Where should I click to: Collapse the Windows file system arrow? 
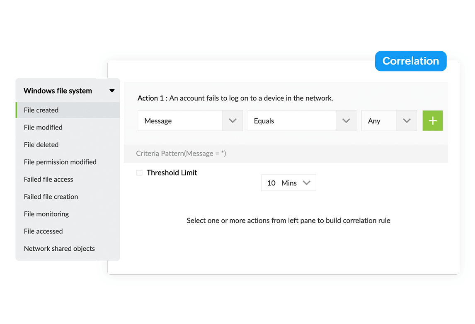pyautogui.click(x=112, y=91)
